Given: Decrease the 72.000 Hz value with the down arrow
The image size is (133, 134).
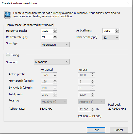Looking at the screenshot, I should point(92,110).
